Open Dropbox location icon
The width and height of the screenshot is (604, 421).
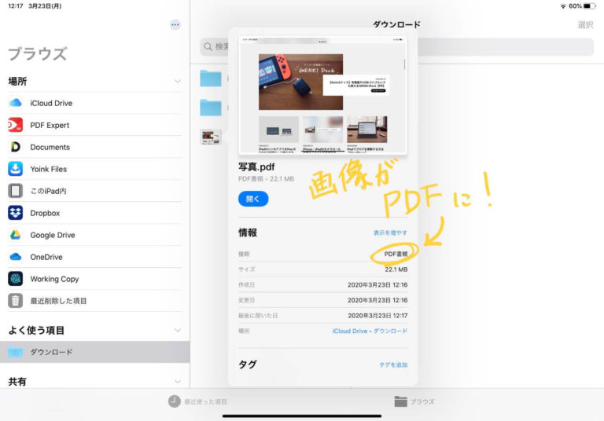point(16,213)
